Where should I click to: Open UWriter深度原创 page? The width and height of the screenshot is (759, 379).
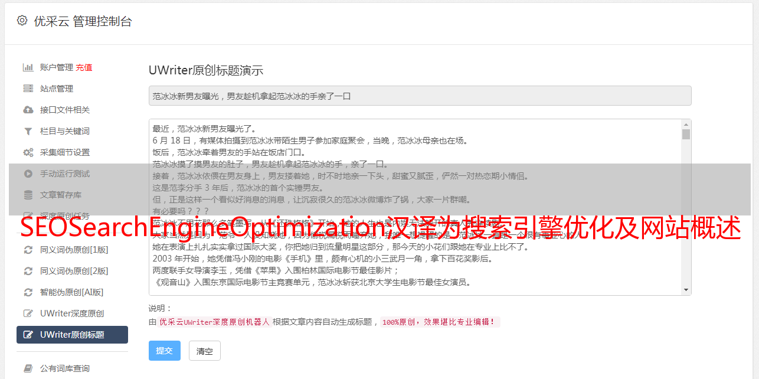[72, 313]
